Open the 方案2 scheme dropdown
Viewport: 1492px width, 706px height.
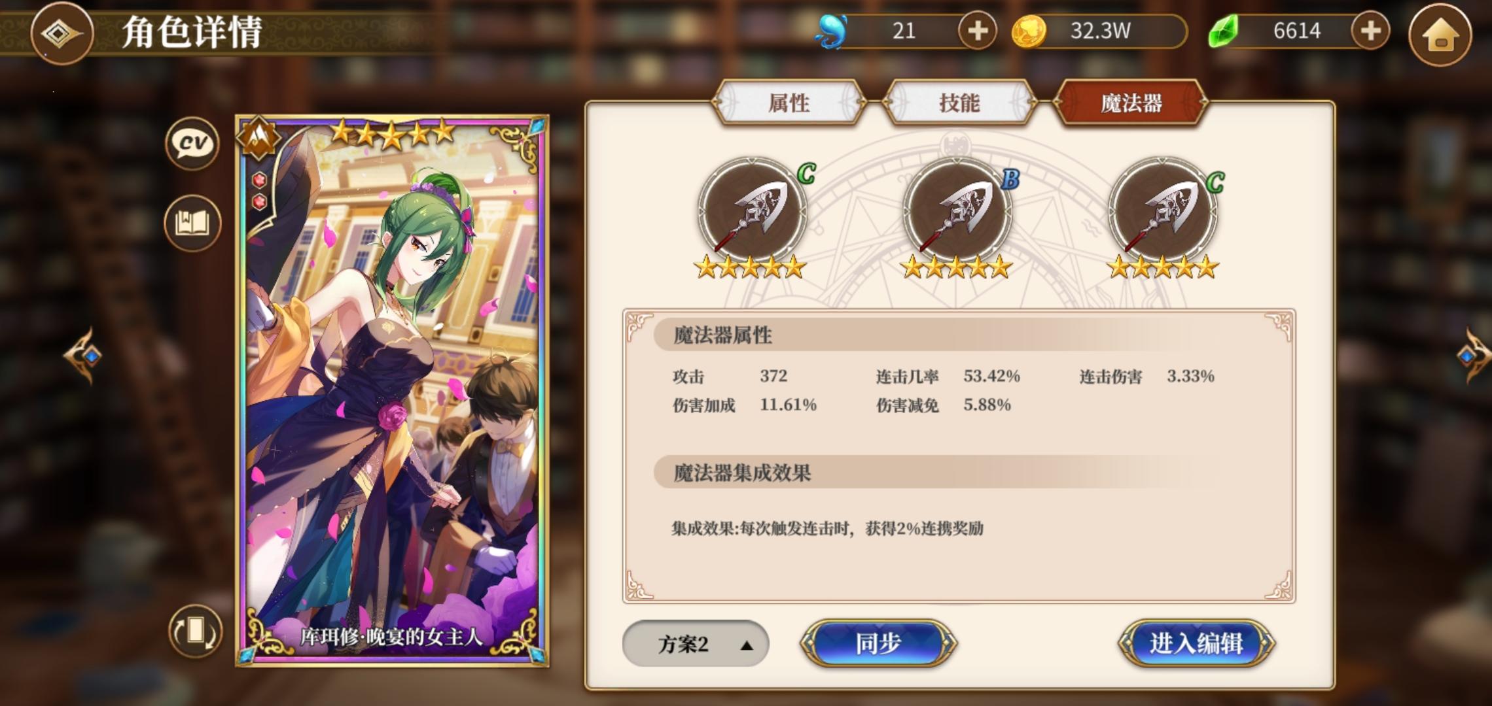[x=695, y=644]
